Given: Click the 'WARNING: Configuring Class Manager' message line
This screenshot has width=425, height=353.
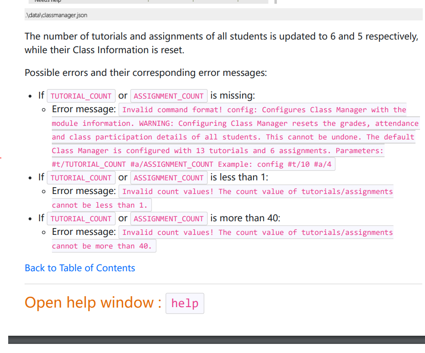Looking at the screenshot, I should 235,124.
